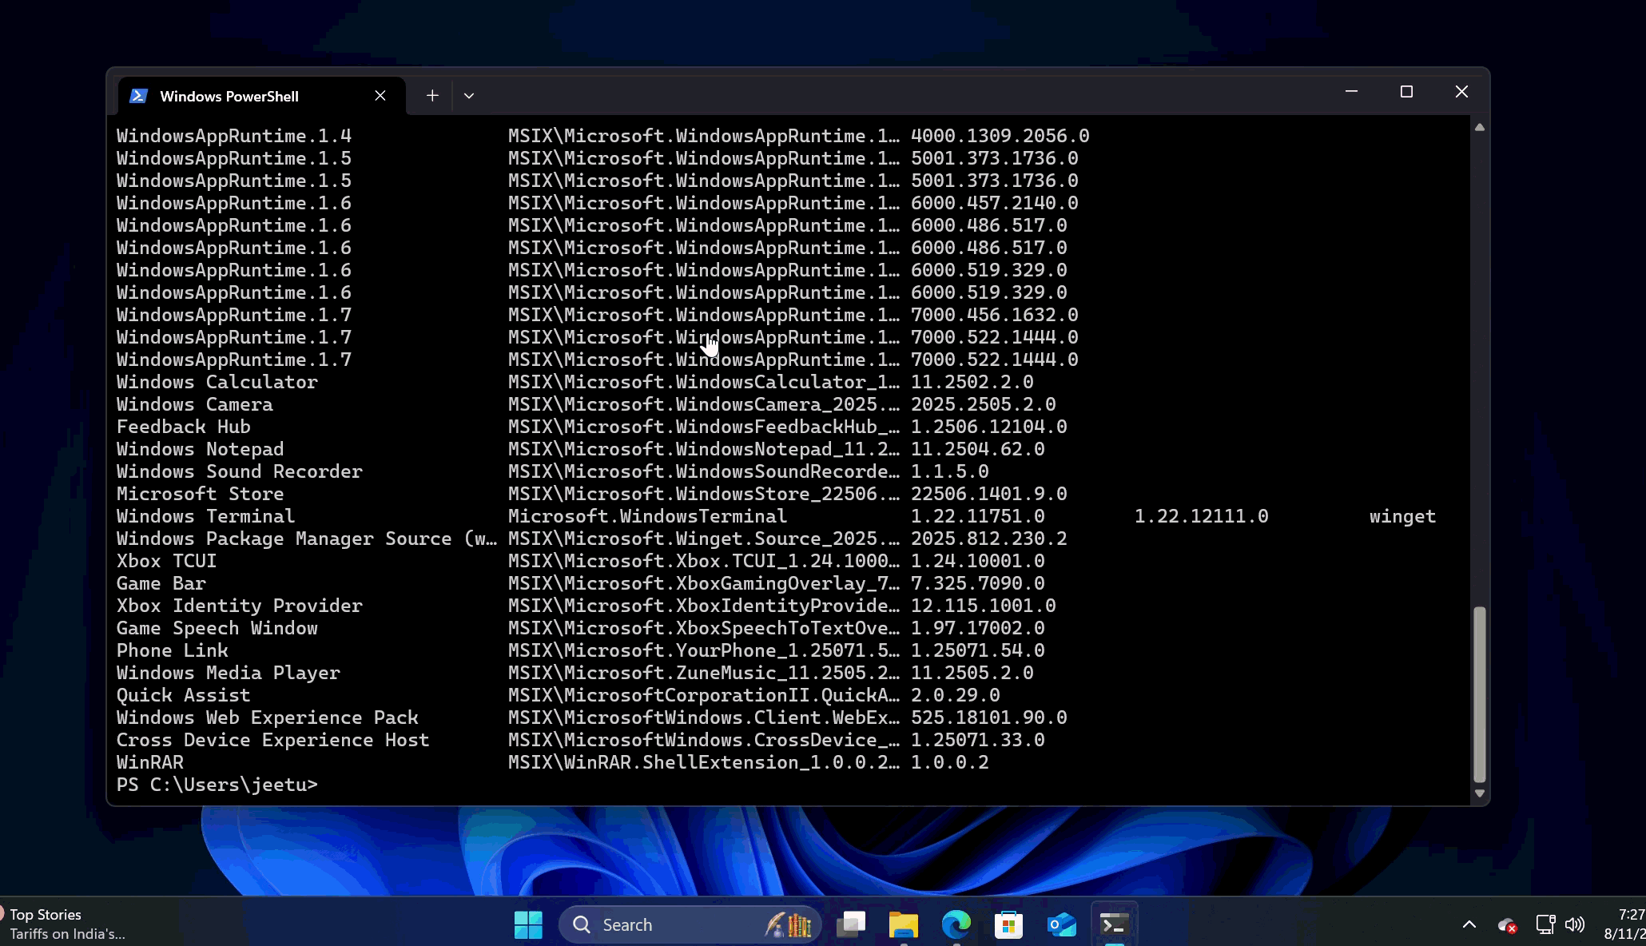
Task: Click the Terminal taskbar icon
Action: [x=1114, y=924]
